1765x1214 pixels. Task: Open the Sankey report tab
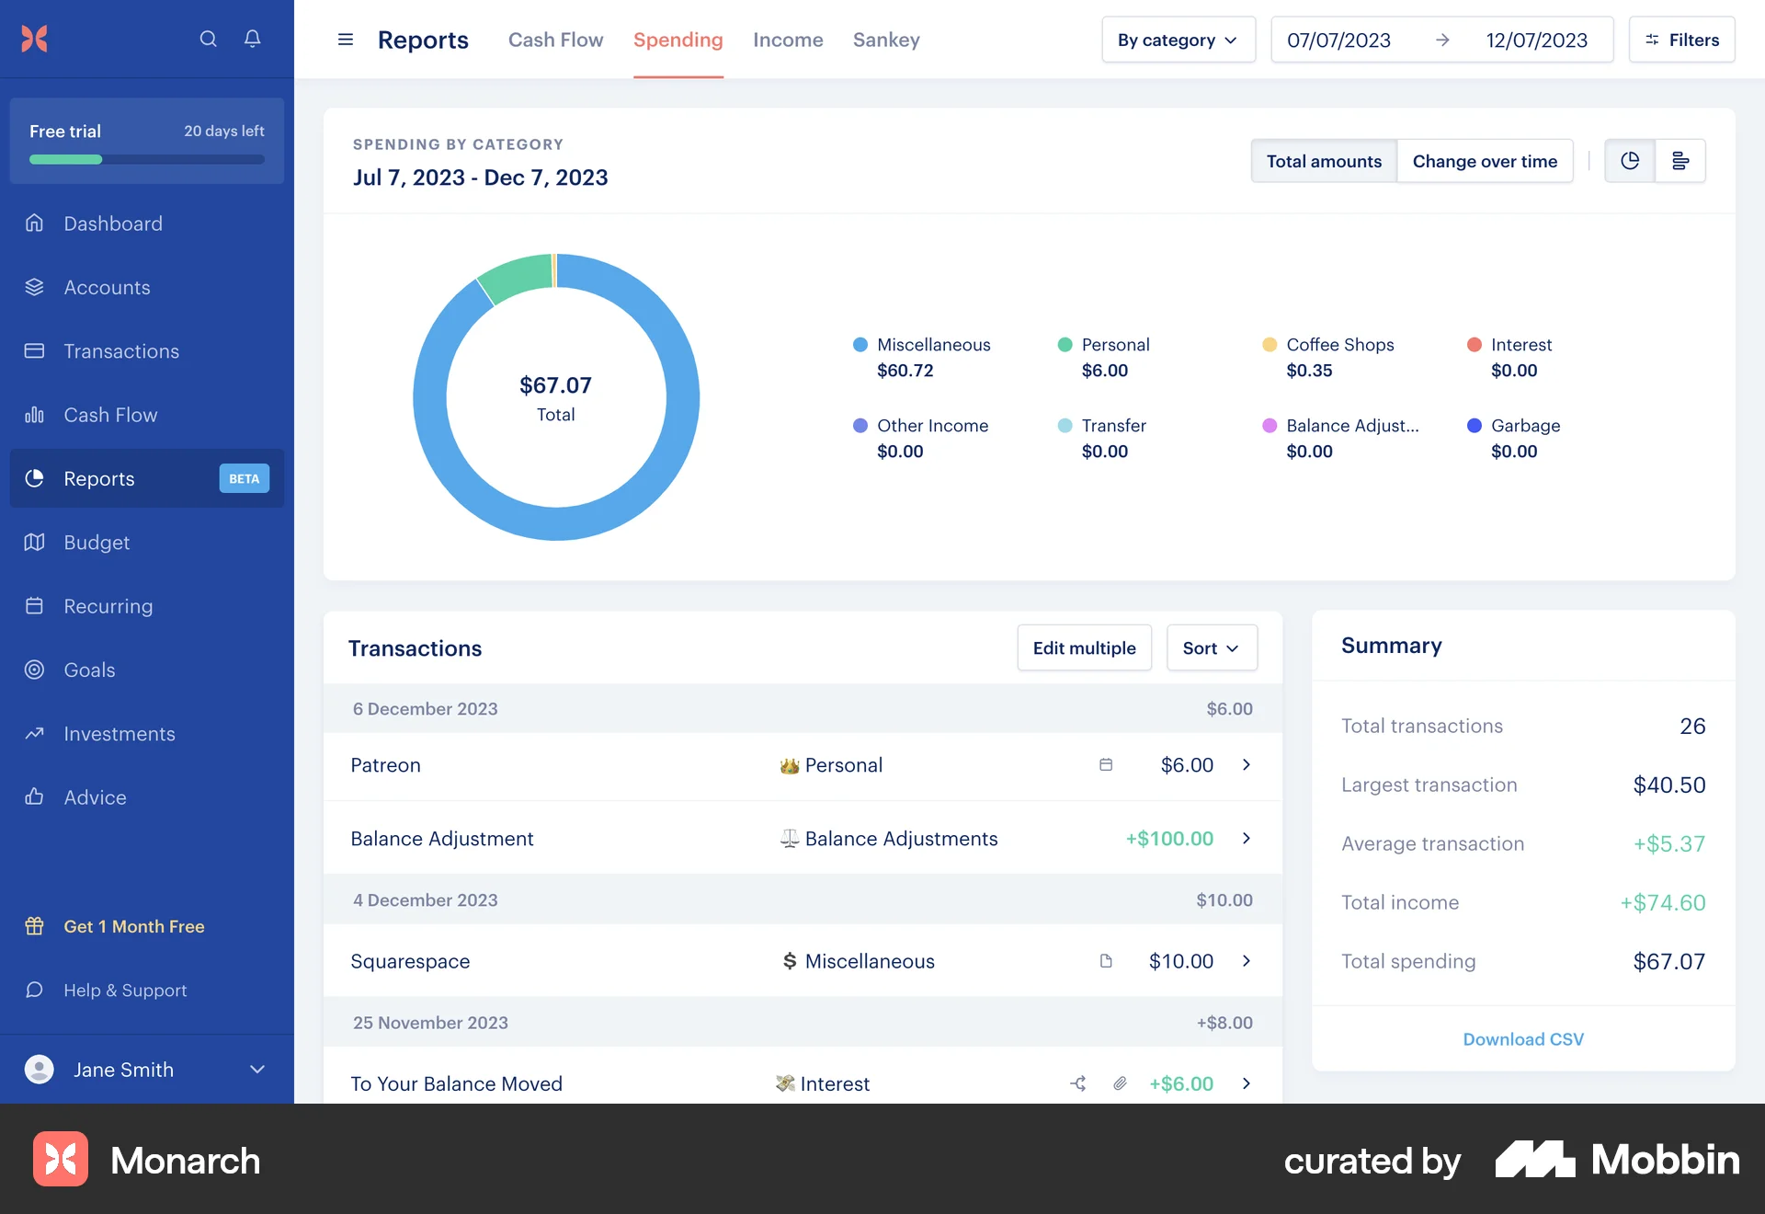(x=885, y=40)
